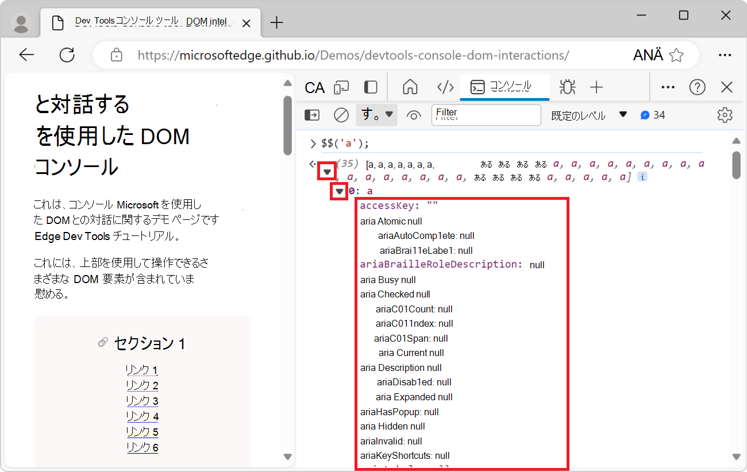The height and width of the screenshot is (472, 747).
Task: Select the 'aria Busy null' property
Action: click(x=388, y=280)
